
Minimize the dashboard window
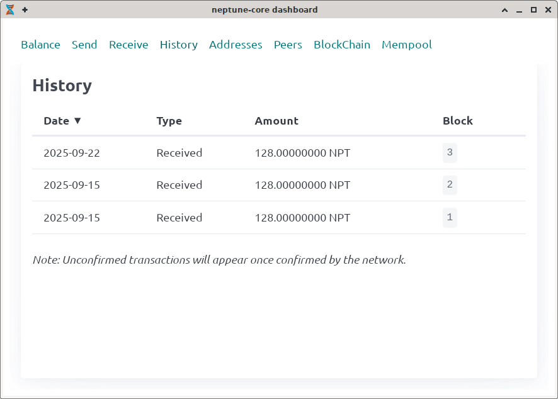point(519,10)
